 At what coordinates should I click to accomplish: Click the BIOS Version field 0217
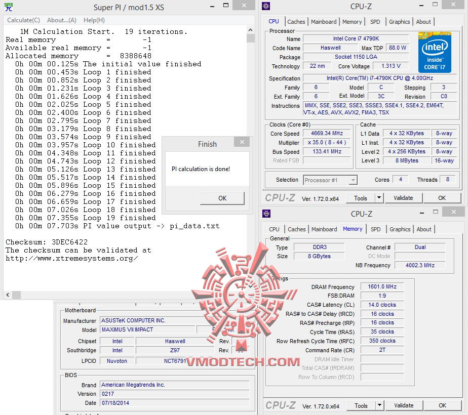point(175,394)
